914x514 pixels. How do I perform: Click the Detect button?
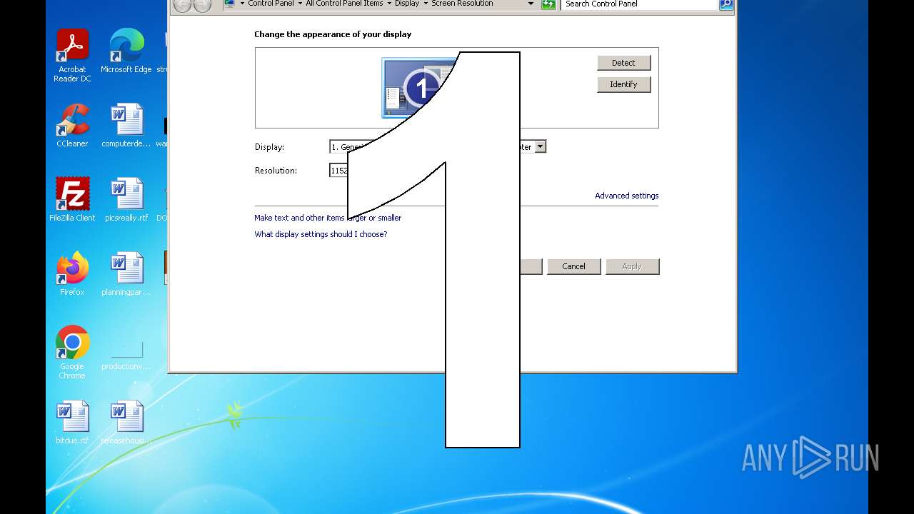tap(623, 63)
